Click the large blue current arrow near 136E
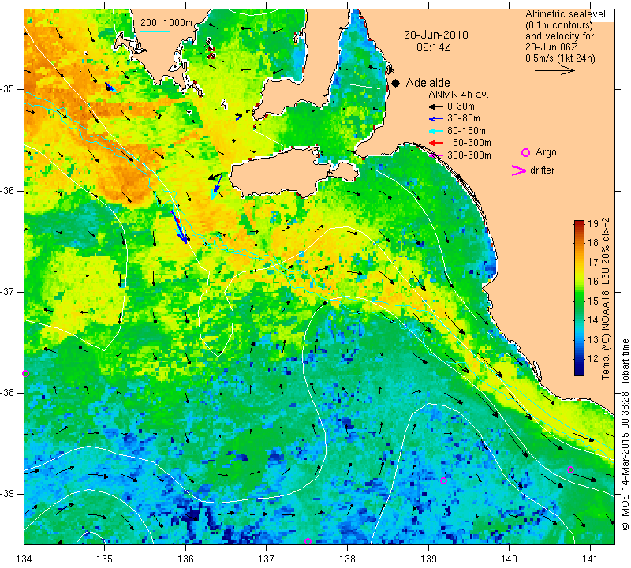The image size is (631, 568). click(x=179, y=227)
